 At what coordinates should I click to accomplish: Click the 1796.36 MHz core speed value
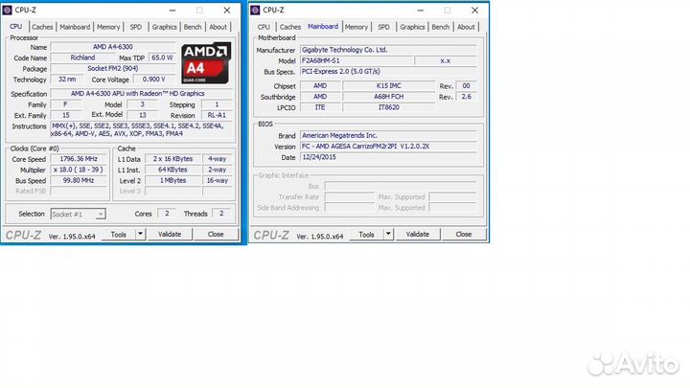(x=79, y=159)
